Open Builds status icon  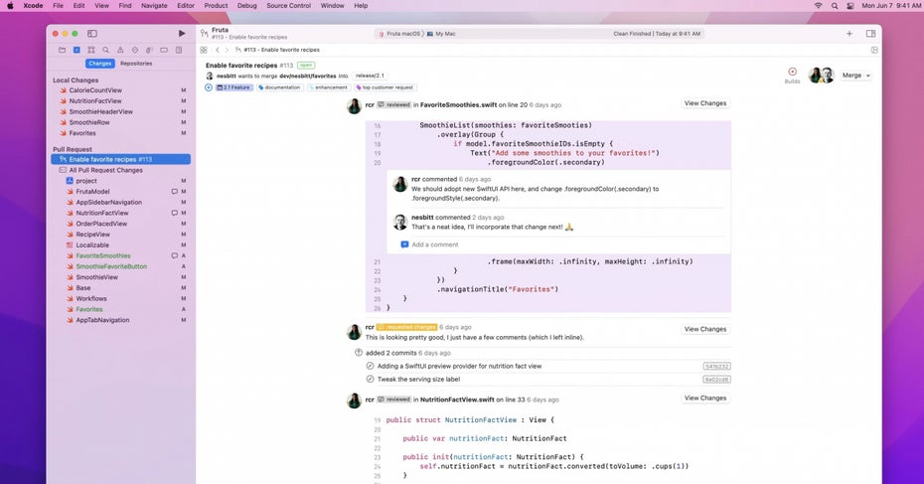(792, 75)
